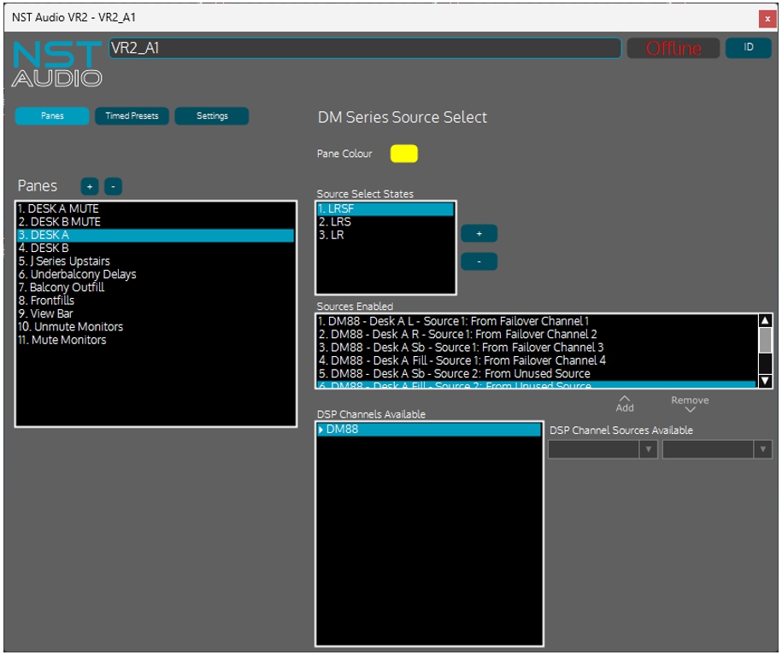Switch to the Timed Presets tab

pos(132,116)
